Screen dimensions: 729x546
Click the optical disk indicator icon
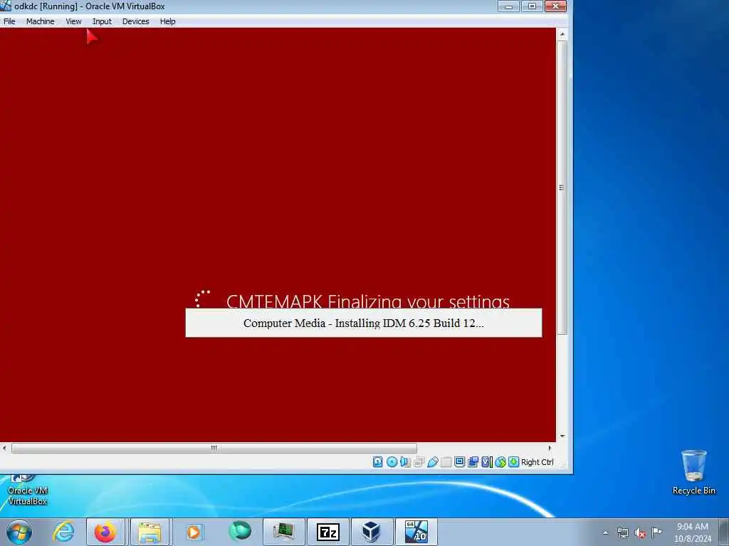392,462
